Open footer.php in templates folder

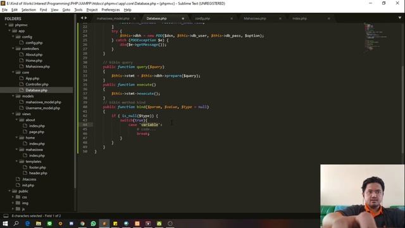(x=37, y=167)
